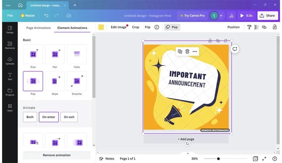Open the Uploads sidebar panel
Image resolution: width=282 pixels, height=163 pixels.
(10, 61)
